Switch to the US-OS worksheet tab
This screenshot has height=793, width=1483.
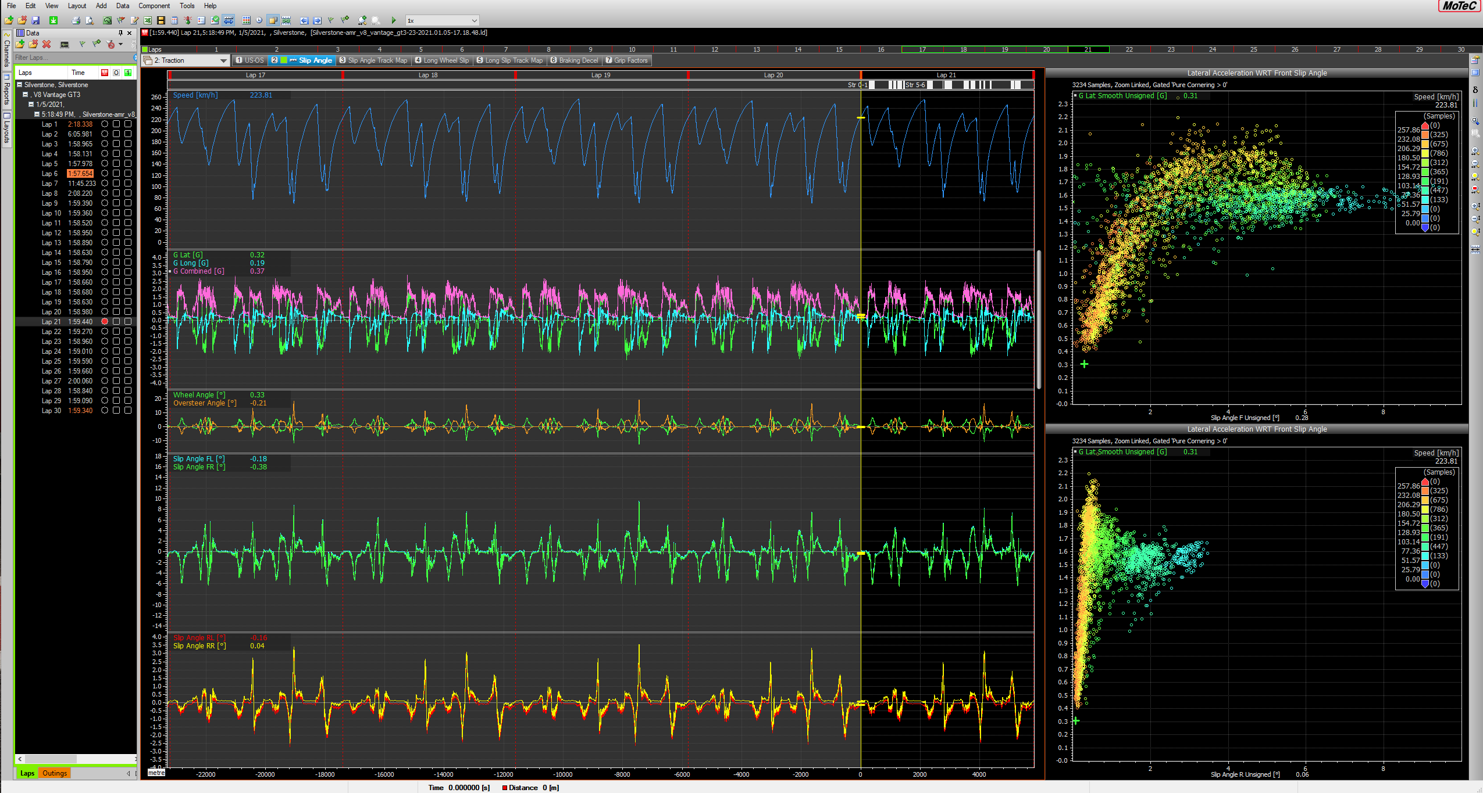click(250, 60)
